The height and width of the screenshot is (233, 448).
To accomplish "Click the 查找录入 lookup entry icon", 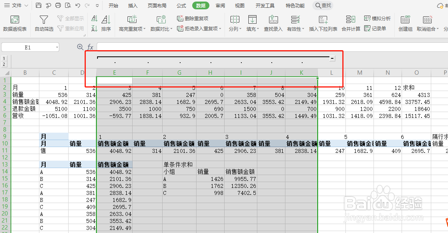I will 273,23.
